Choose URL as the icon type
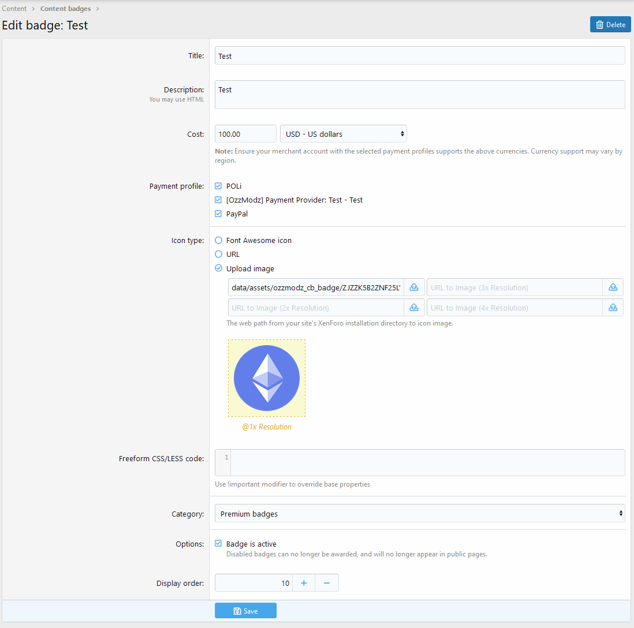Image resolution: width=634 pixels, height=628 pixels. point(218,254)
